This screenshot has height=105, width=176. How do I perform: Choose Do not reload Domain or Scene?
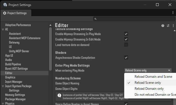tap(151, 95)
